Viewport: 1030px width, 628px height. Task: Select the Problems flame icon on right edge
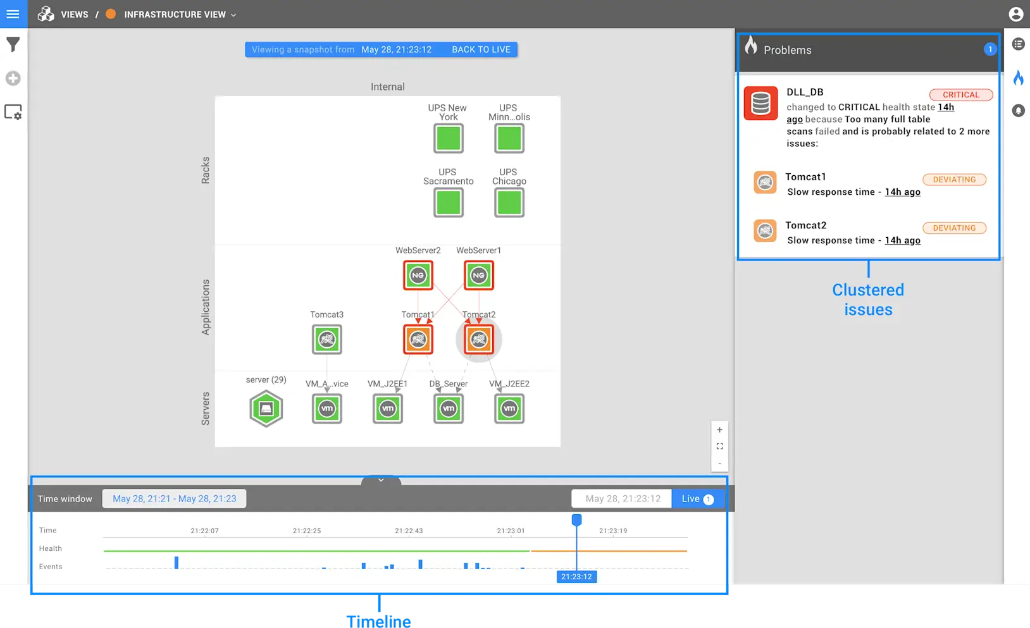click(x=1019, y=77)
